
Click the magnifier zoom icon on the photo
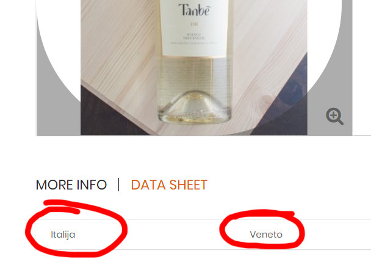click(334, 116)
